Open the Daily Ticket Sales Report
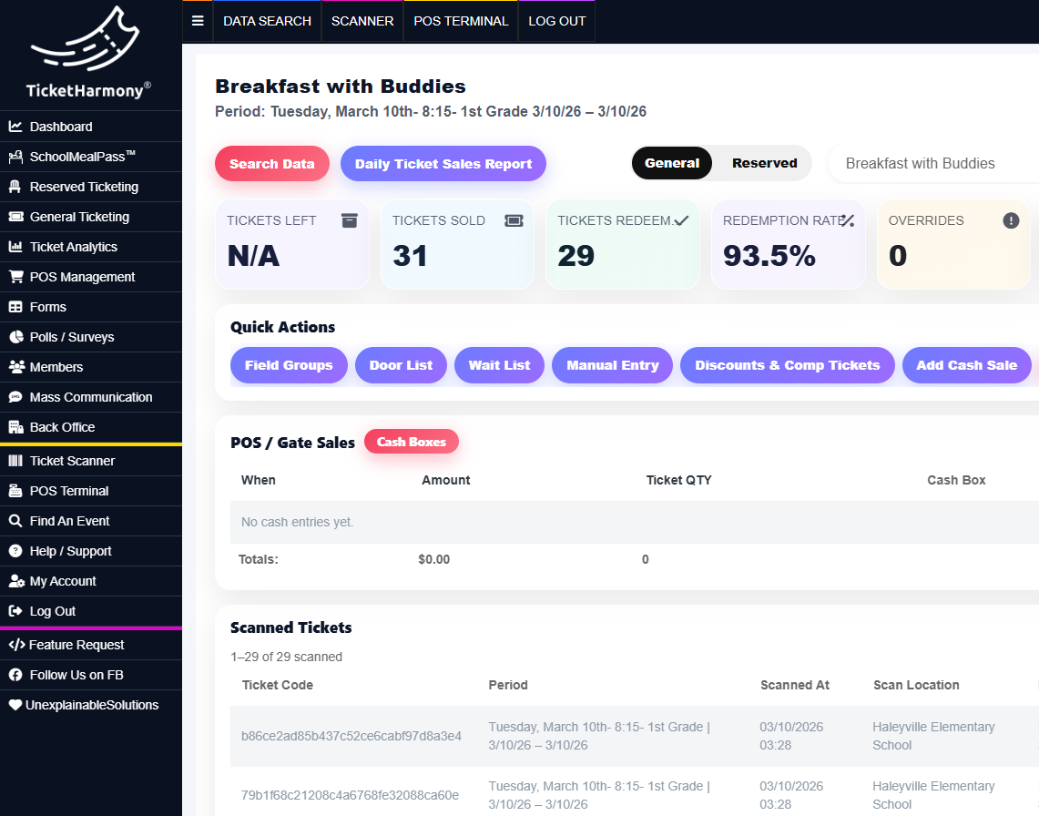The image size is (1039, 816). [443, 163]
